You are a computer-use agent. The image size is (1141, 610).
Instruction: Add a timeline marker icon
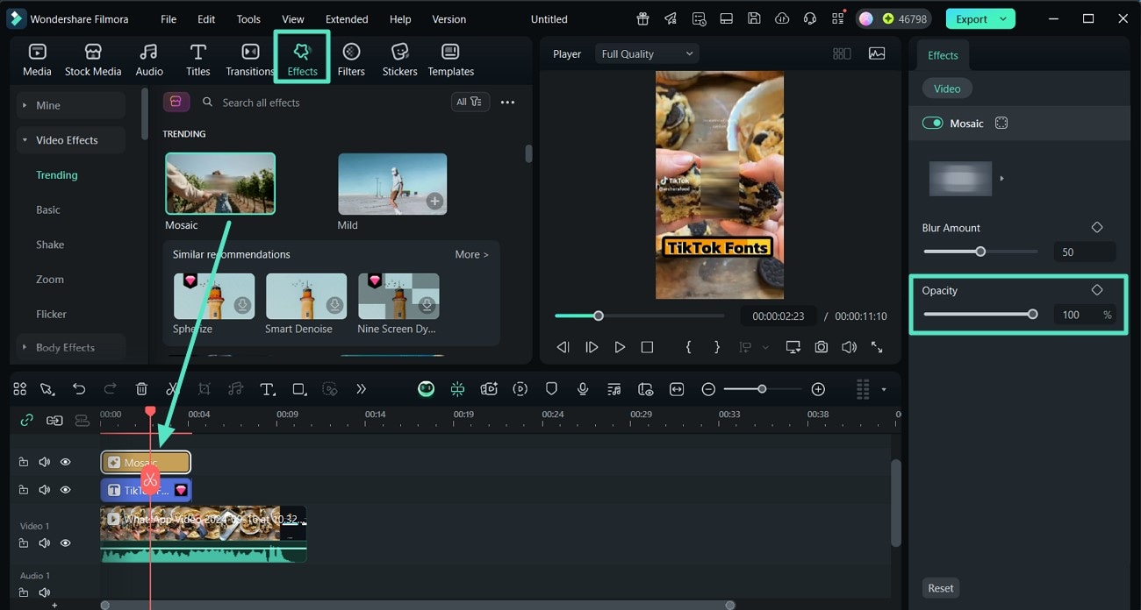click(x=551, y=389)
